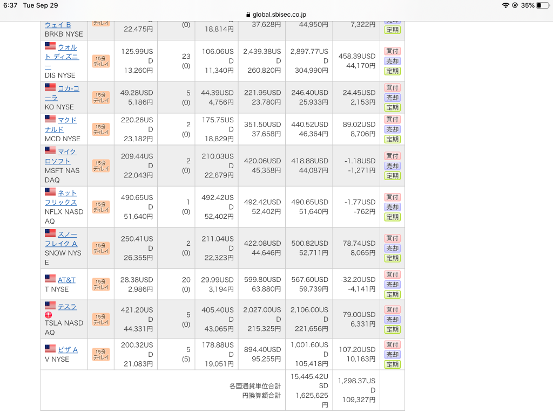
Task: Click 定期 button for AT&T
Action: 392,294
